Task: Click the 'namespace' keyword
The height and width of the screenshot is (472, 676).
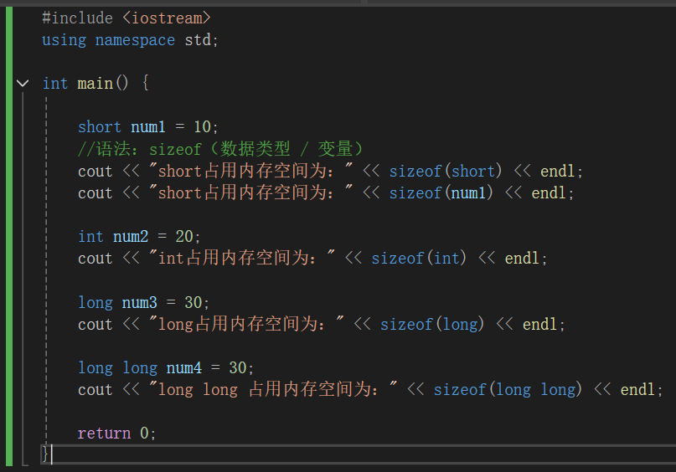Action: (x=135, y=40)
